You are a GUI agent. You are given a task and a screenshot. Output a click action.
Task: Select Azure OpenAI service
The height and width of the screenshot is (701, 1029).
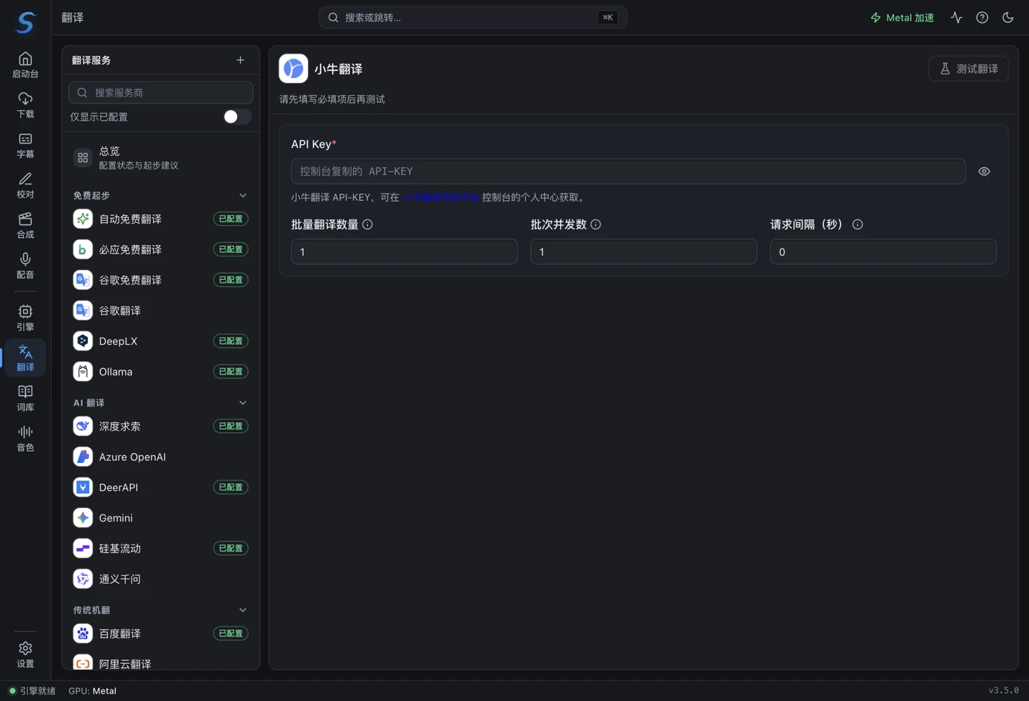[161, 457]
